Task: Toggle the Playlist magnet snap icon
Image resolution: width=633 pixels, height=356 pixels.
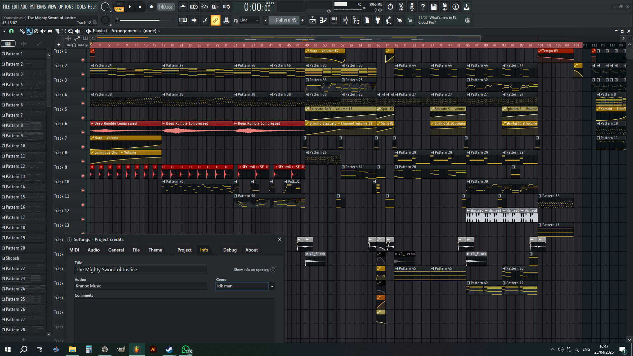Action: (x=11, y=31)
